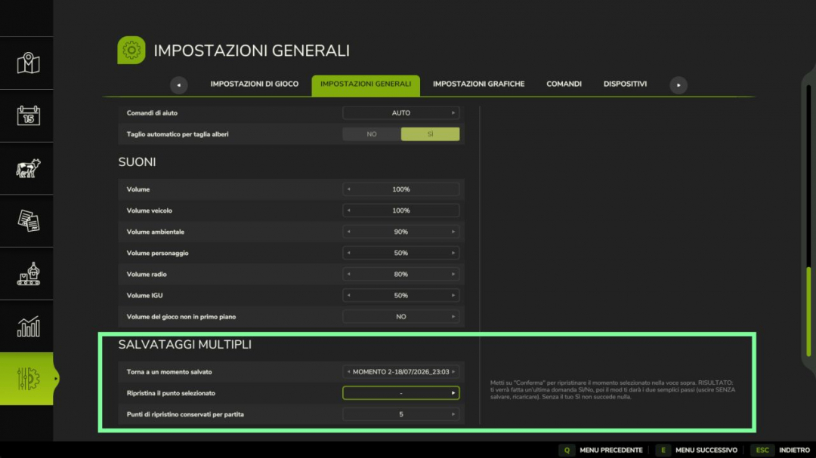Open the map icon in sidebar

28,63
